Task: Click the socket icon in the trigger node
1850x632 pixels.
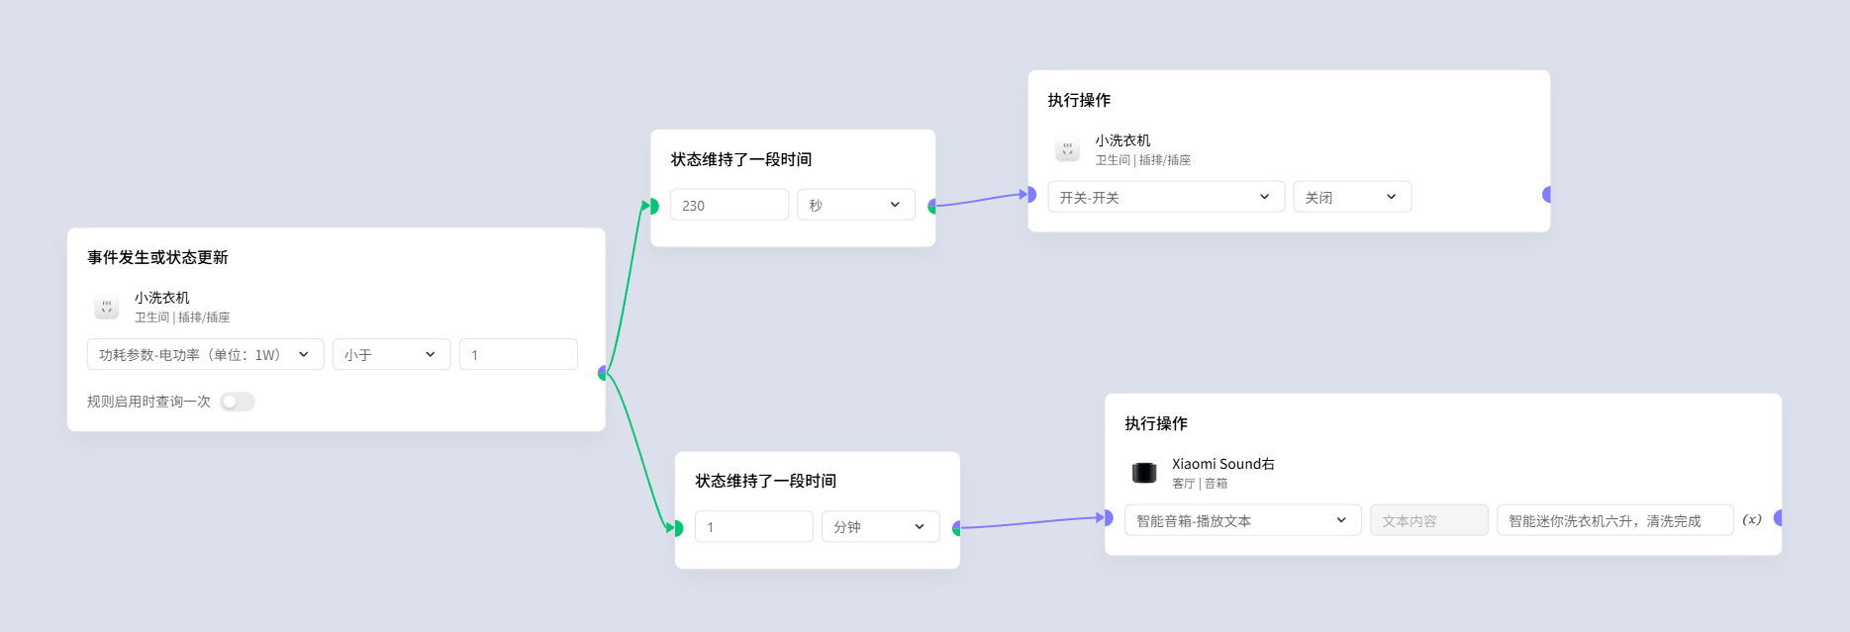Action: pos(107,308)
